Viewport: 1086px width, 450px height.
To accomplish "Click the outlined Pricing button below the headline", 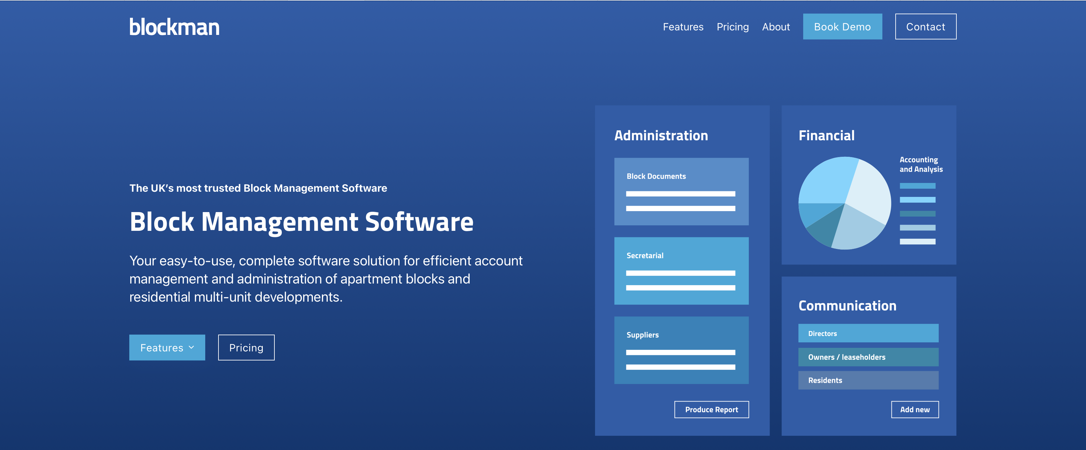I will tap(246, 348).
